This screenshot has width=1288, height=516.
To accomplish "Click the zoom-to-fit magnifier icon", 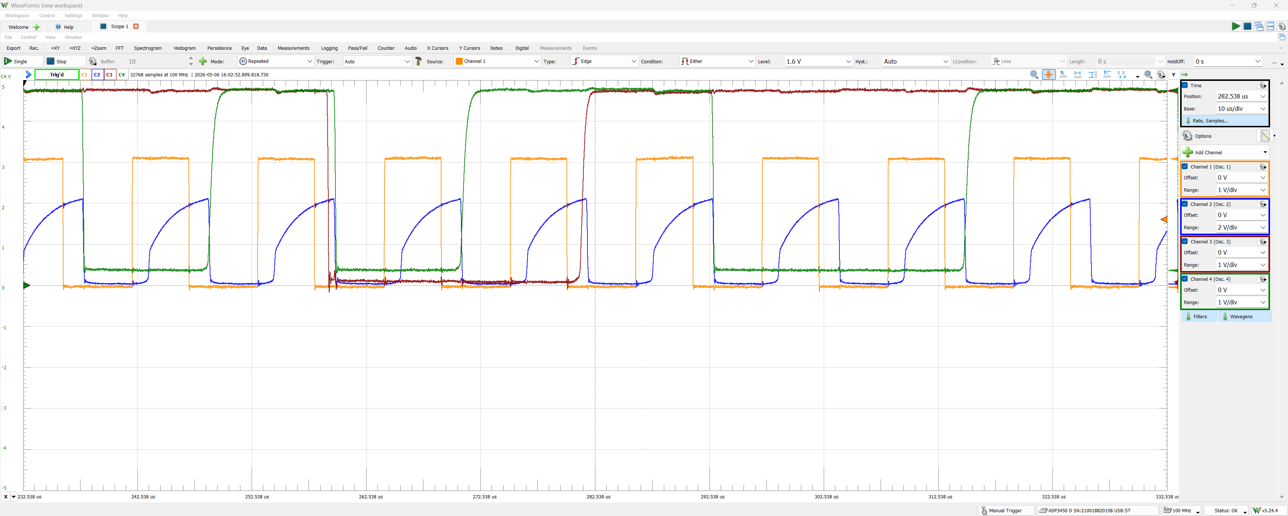I will pyautogui.click(x=1148, y=75).
